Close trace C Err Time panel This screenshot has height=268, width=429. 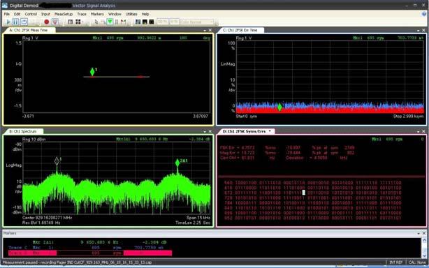coord(423,30)
